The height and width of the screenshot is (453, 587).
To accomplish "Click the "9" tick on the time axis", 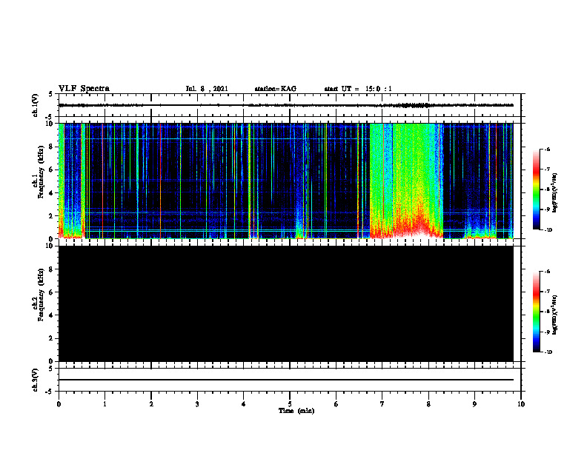I will point(474,404).
